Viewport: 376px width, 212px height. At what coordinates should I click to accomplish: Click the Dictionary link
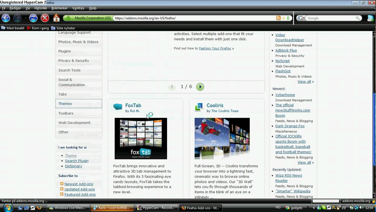(73, 166)
